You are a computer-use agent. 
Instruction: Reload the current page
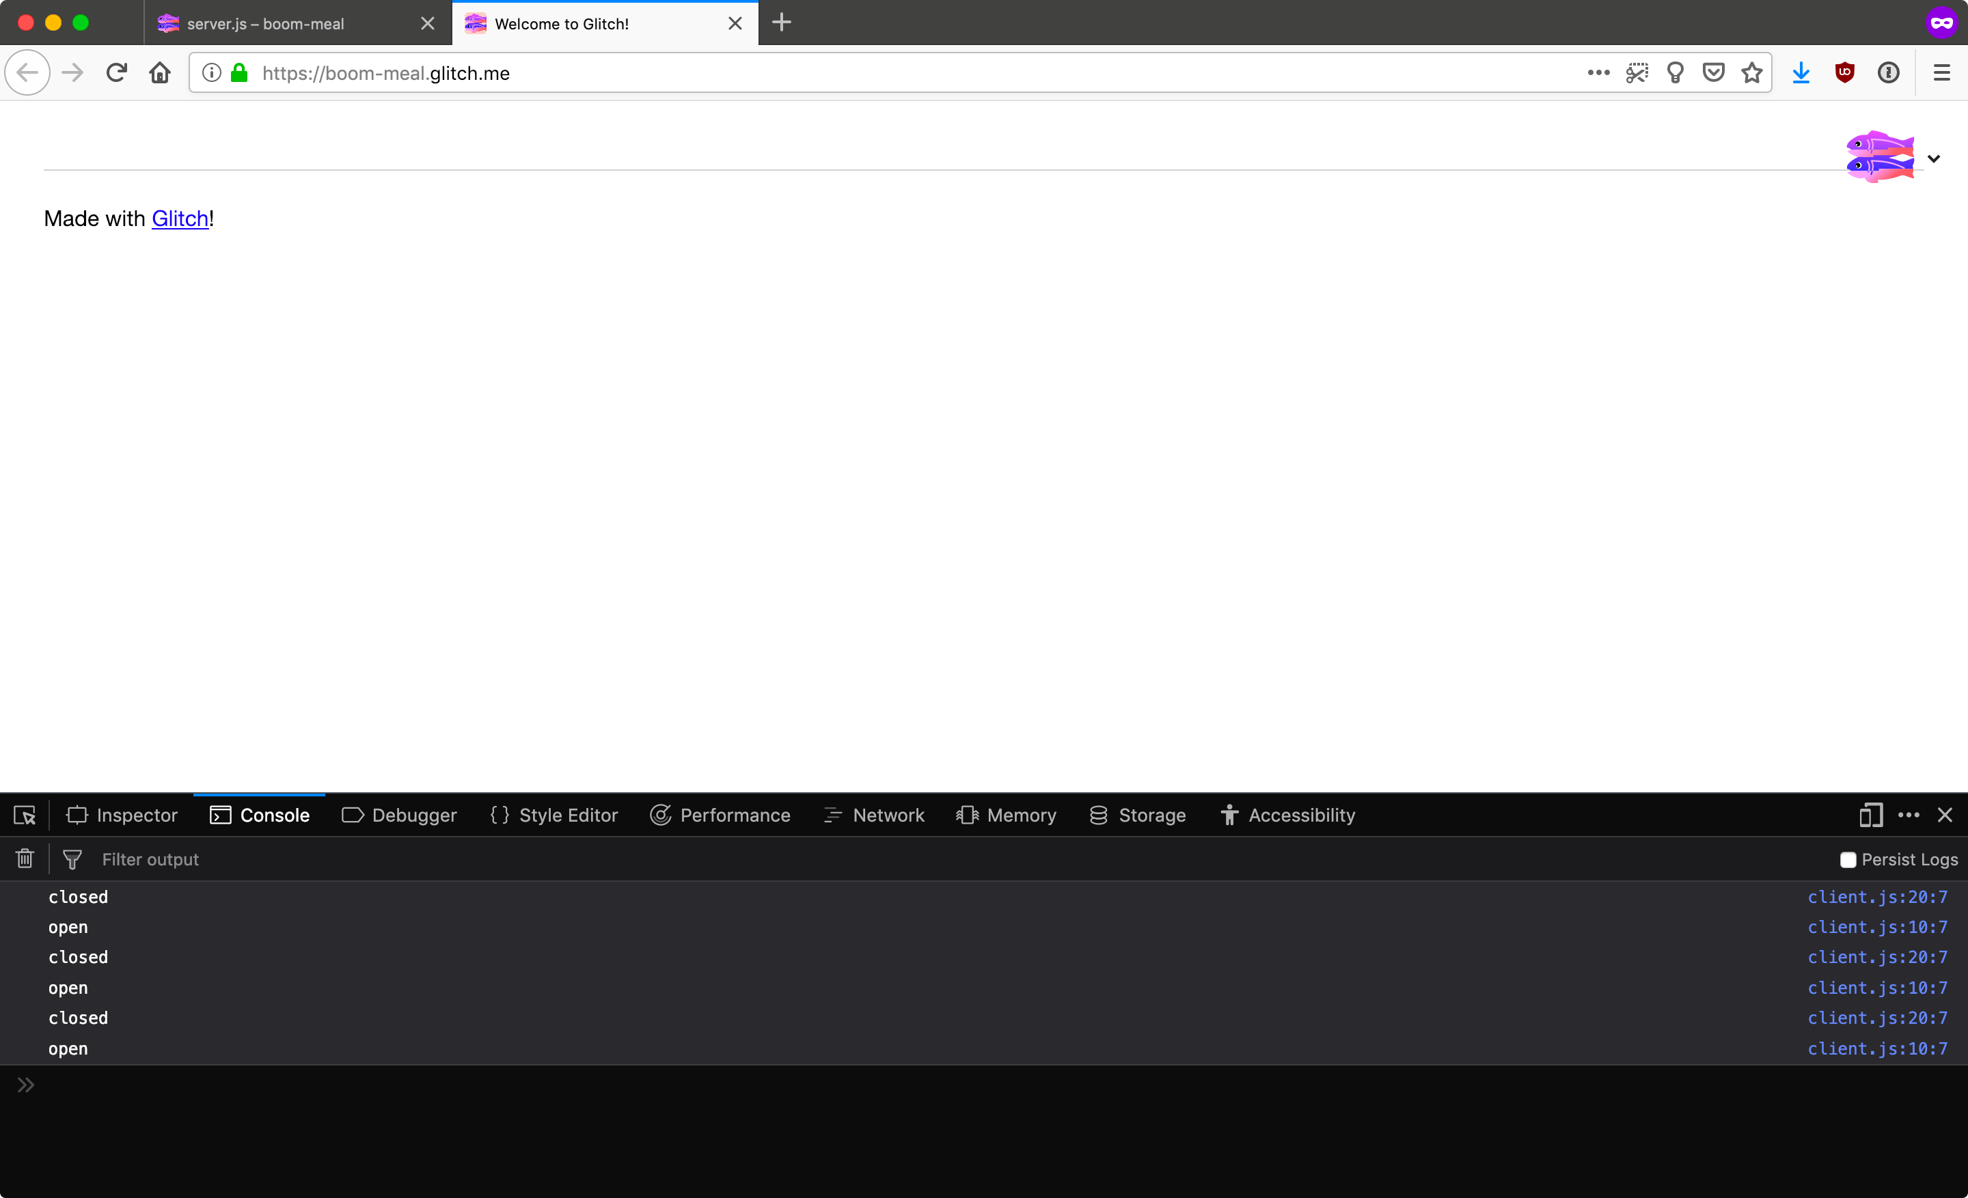(x=117, y=72)
